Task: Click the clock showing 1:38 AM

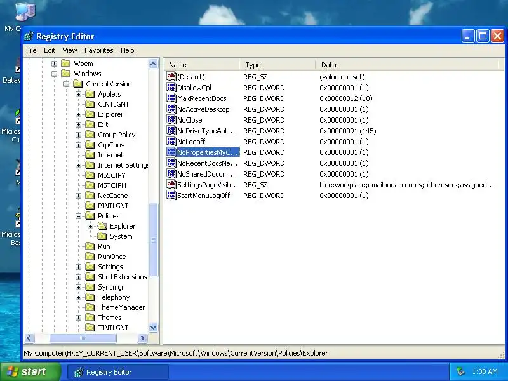Action: [x=485, y=371]
